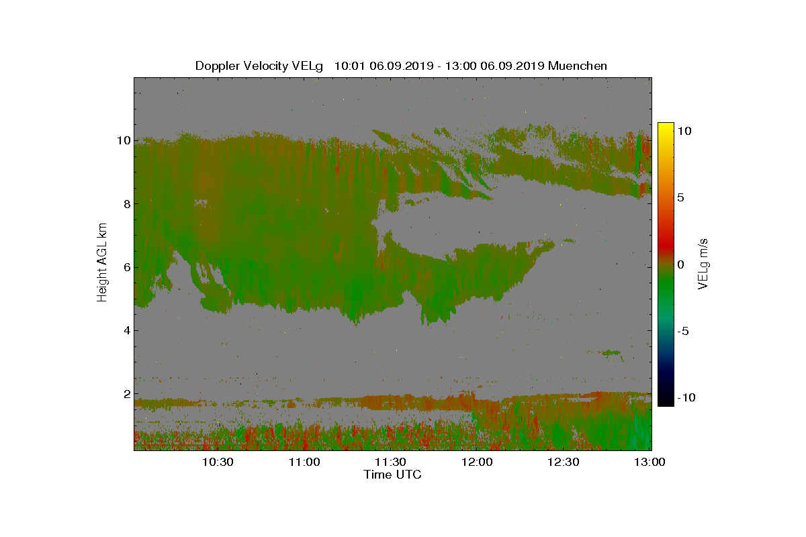
Task: Click the height tick label 10
Action: (x=124, y=140)
